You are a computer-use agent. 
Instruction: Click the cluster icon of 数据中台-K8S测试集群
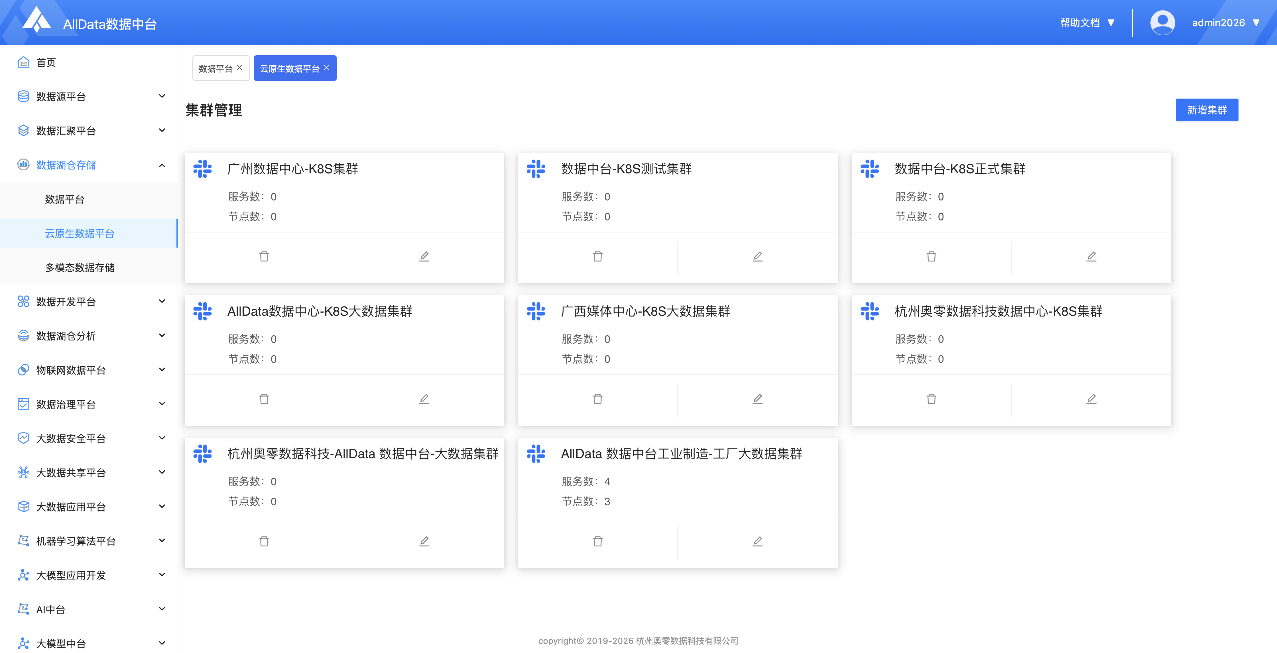[536, 168]
